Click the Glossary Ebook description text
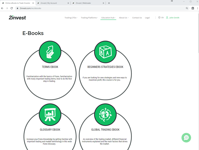The width and height of the screenshot is (199, 150). pos(49,142)
